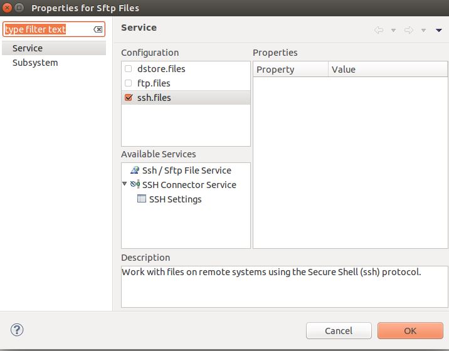Click the SSH Settings table icon
Image resolution: width=449 pixels, height=351 pixels.
(x=142, y=199)
